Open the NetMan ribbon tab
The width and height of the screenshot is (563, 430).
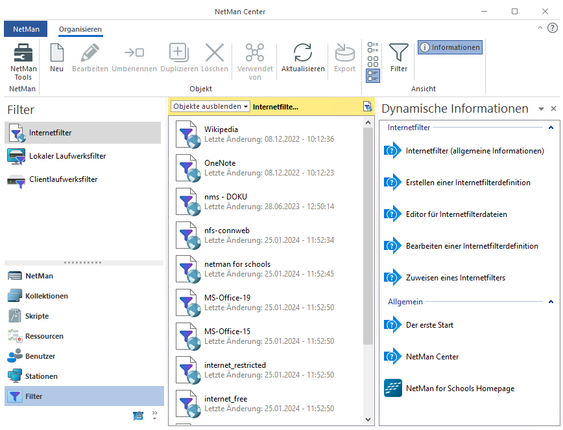pyautogui.click(x=26, y=29)
